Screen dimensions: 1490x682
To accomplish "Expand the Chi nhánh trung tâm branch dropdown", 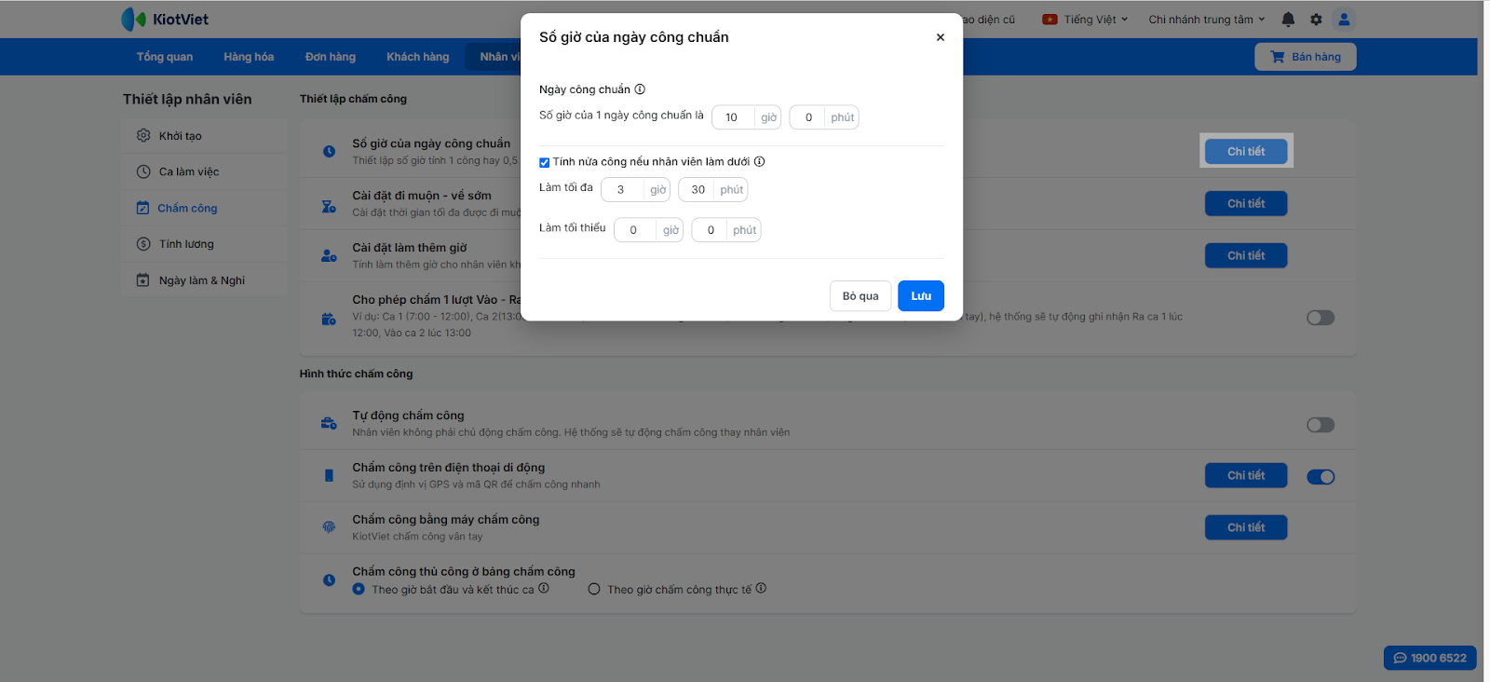I will (x=1206, y=20).
